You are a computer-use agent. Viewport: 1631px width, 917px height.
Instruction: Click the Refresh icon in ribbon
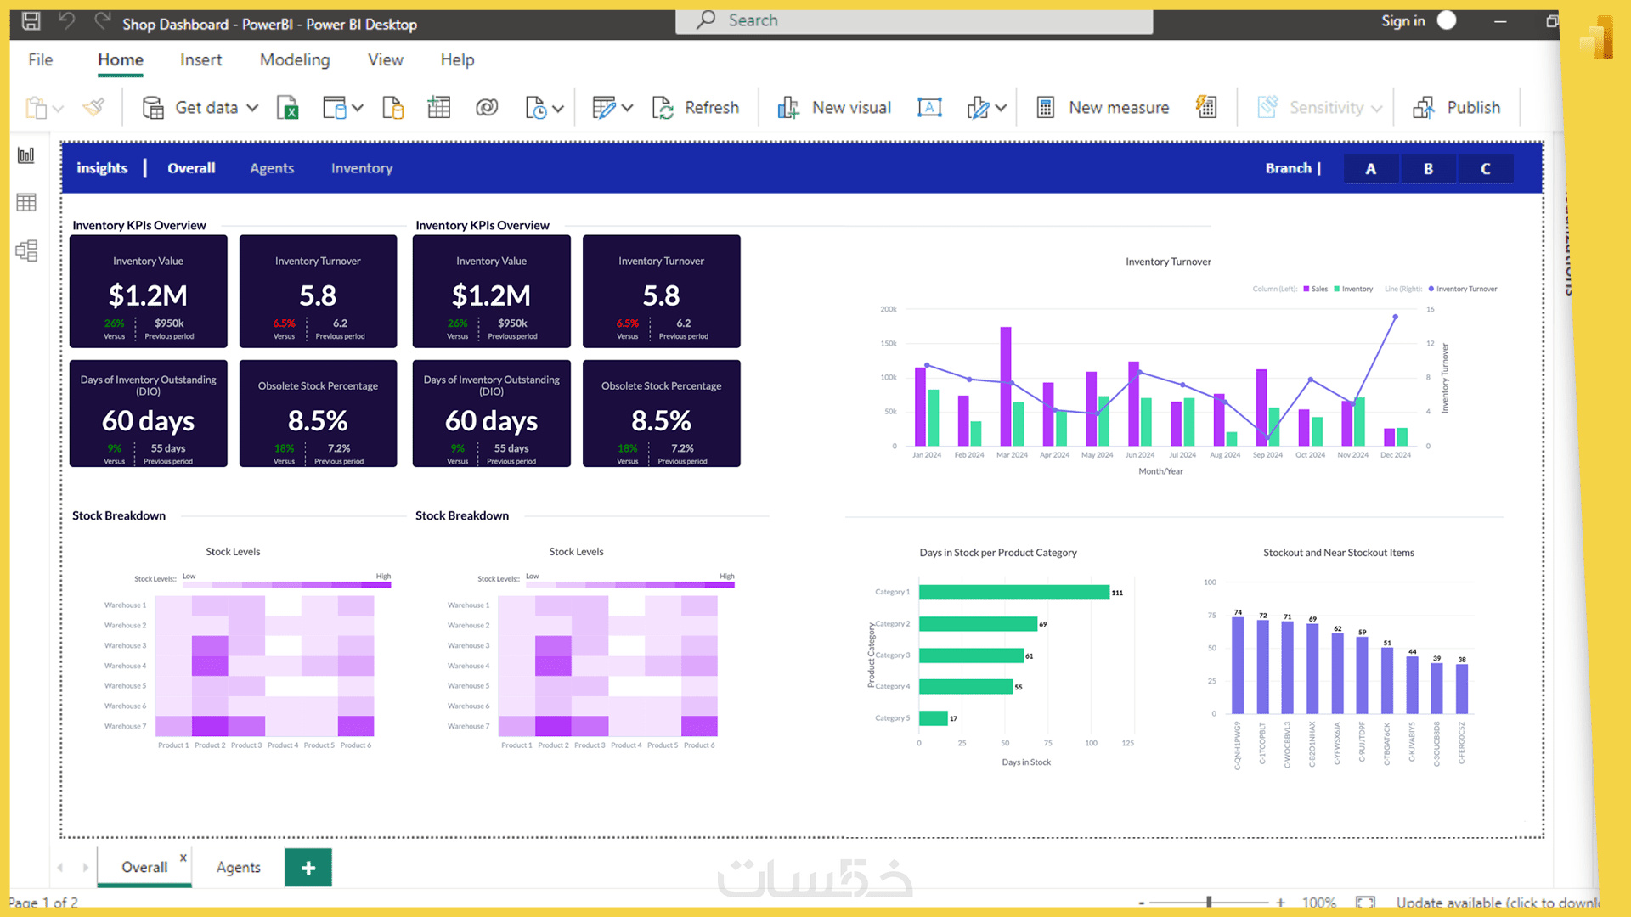click(x=663, y=108)
